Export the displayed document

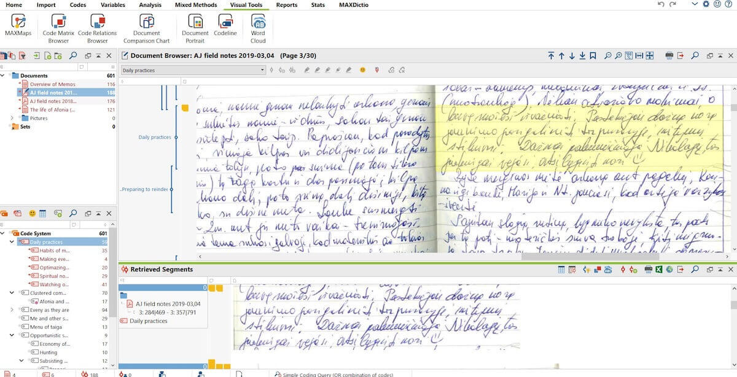pos(680,56)
